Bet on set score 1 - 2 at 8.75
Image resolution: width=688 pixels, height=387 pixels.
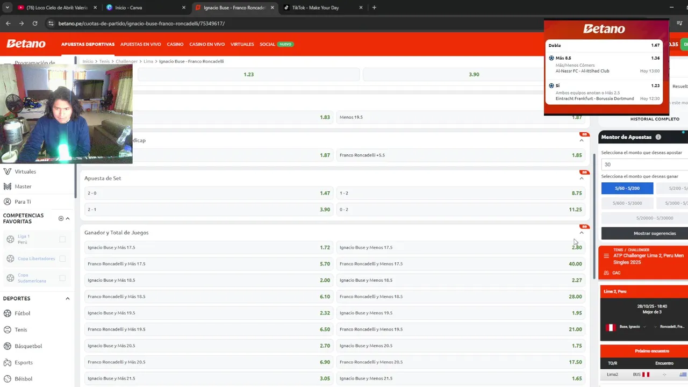[x=461, y=193]
